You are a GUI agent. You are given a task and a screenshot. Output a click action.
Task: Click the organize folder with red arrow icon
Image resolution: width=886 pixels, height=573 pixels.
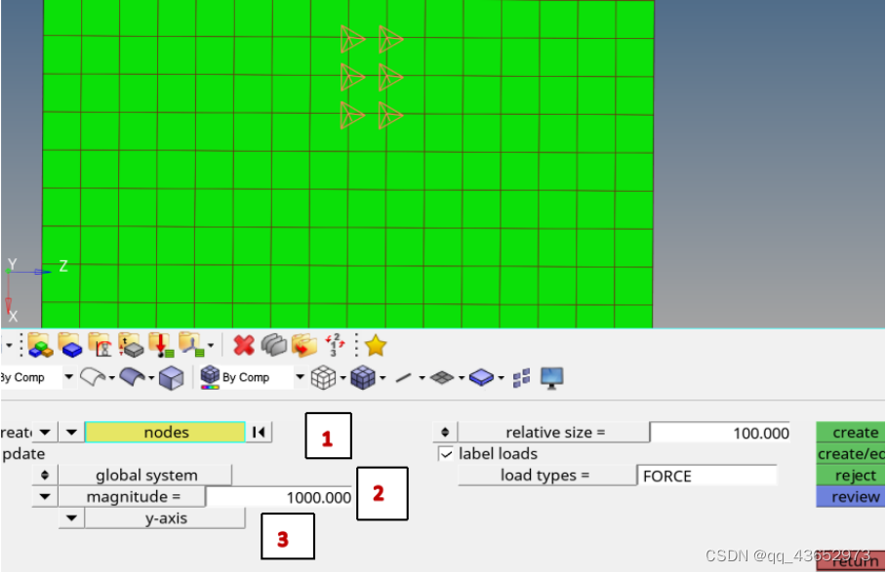pyautogui.click(x=304, y=345)
